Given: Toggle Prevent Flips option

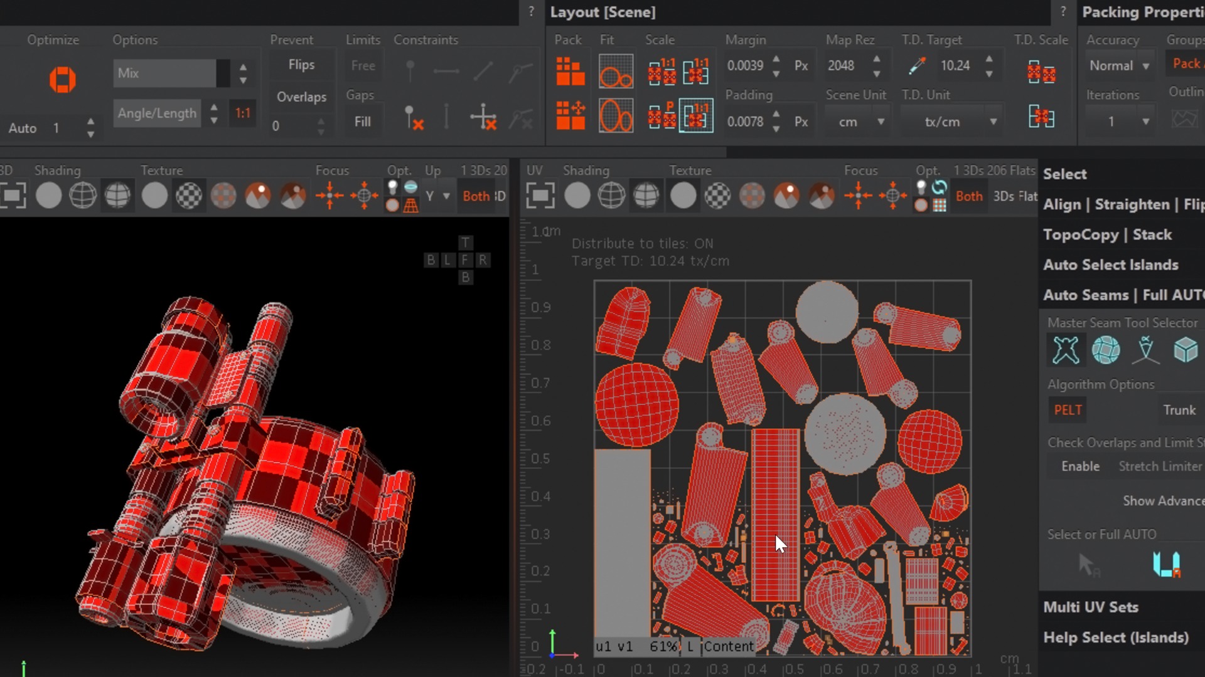Looking at the screenshot, I should point(301,65).
